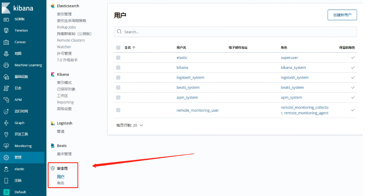Select 用户 under the Security section
Screen dimensions: 367x196
[61, 176]
